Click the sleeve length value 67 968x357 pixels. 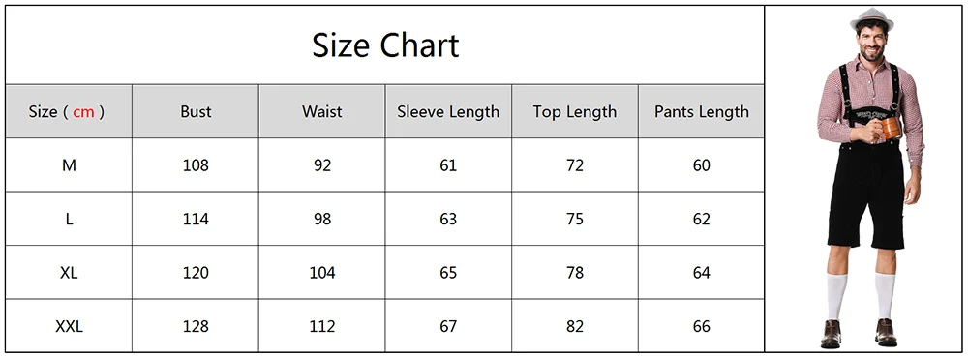coord(448,326)
